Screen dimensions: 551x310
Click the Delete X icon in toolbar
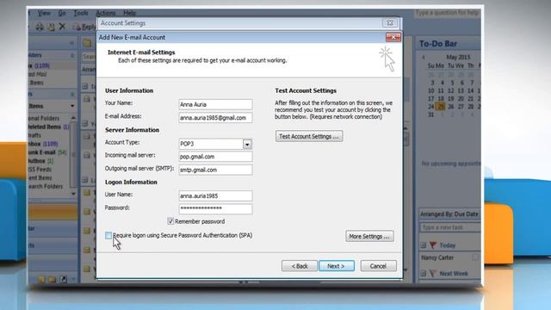coord(62,27)
